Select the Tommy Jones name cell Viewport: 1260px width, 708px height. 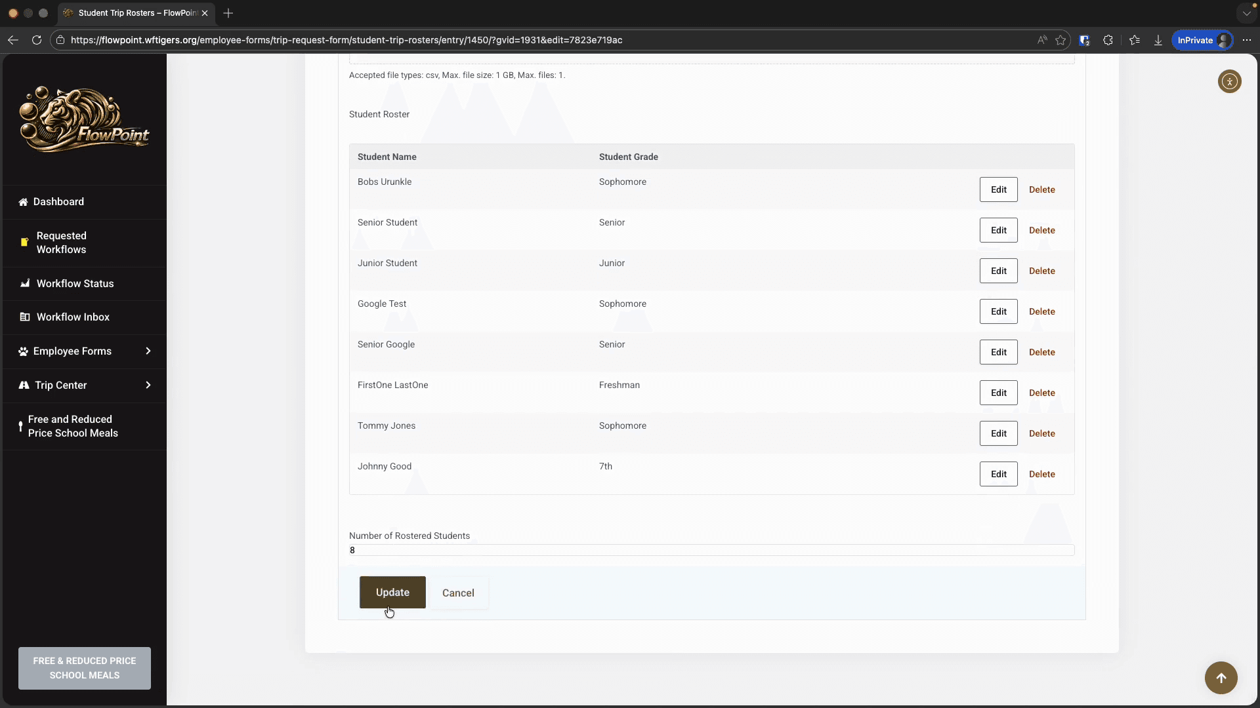point(387,425)
